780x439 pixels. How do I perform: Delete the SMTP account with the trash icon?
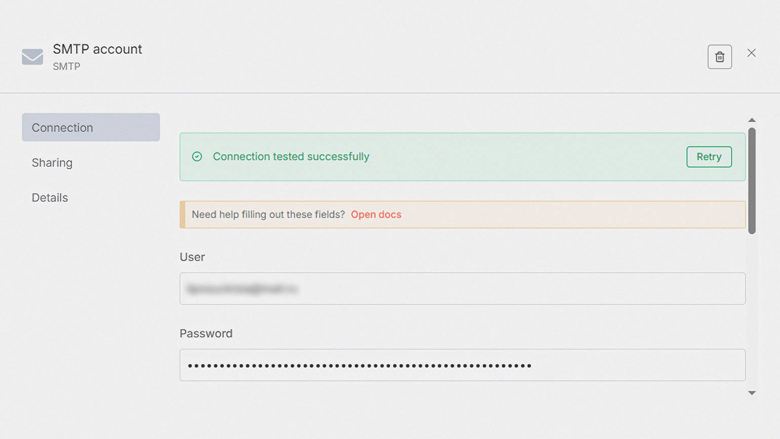(719, 57)
